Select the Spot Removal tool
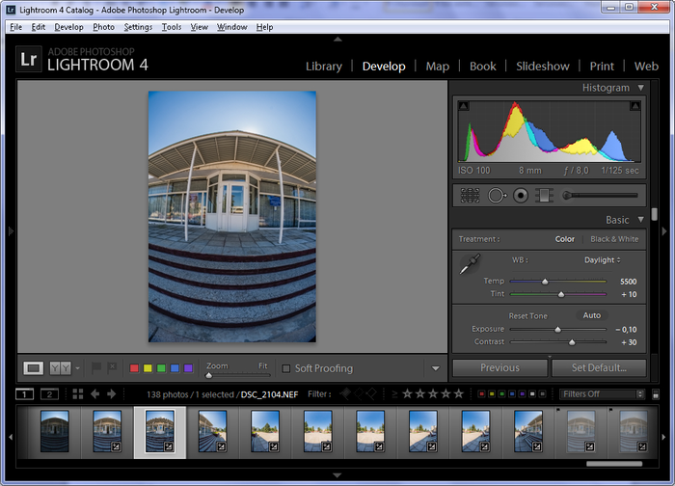The height and width of the screenshot is (486, 675). [498, 196]
